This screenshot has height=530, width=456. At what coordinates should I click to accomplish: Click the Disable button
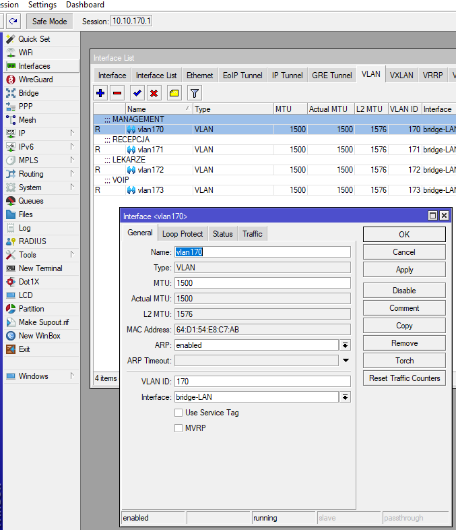point(404,291)
